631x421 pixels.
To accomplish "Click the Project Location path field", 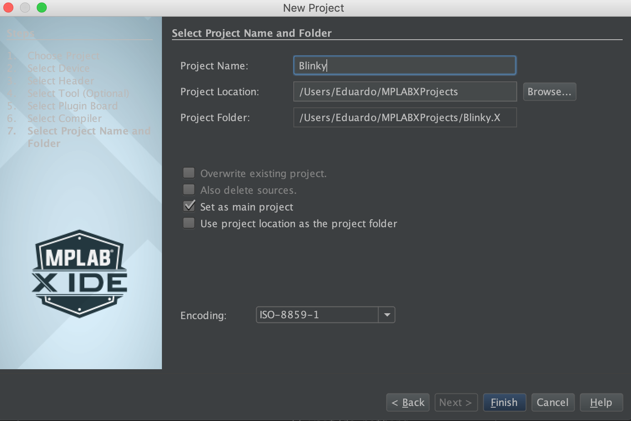I will [405, 92].
